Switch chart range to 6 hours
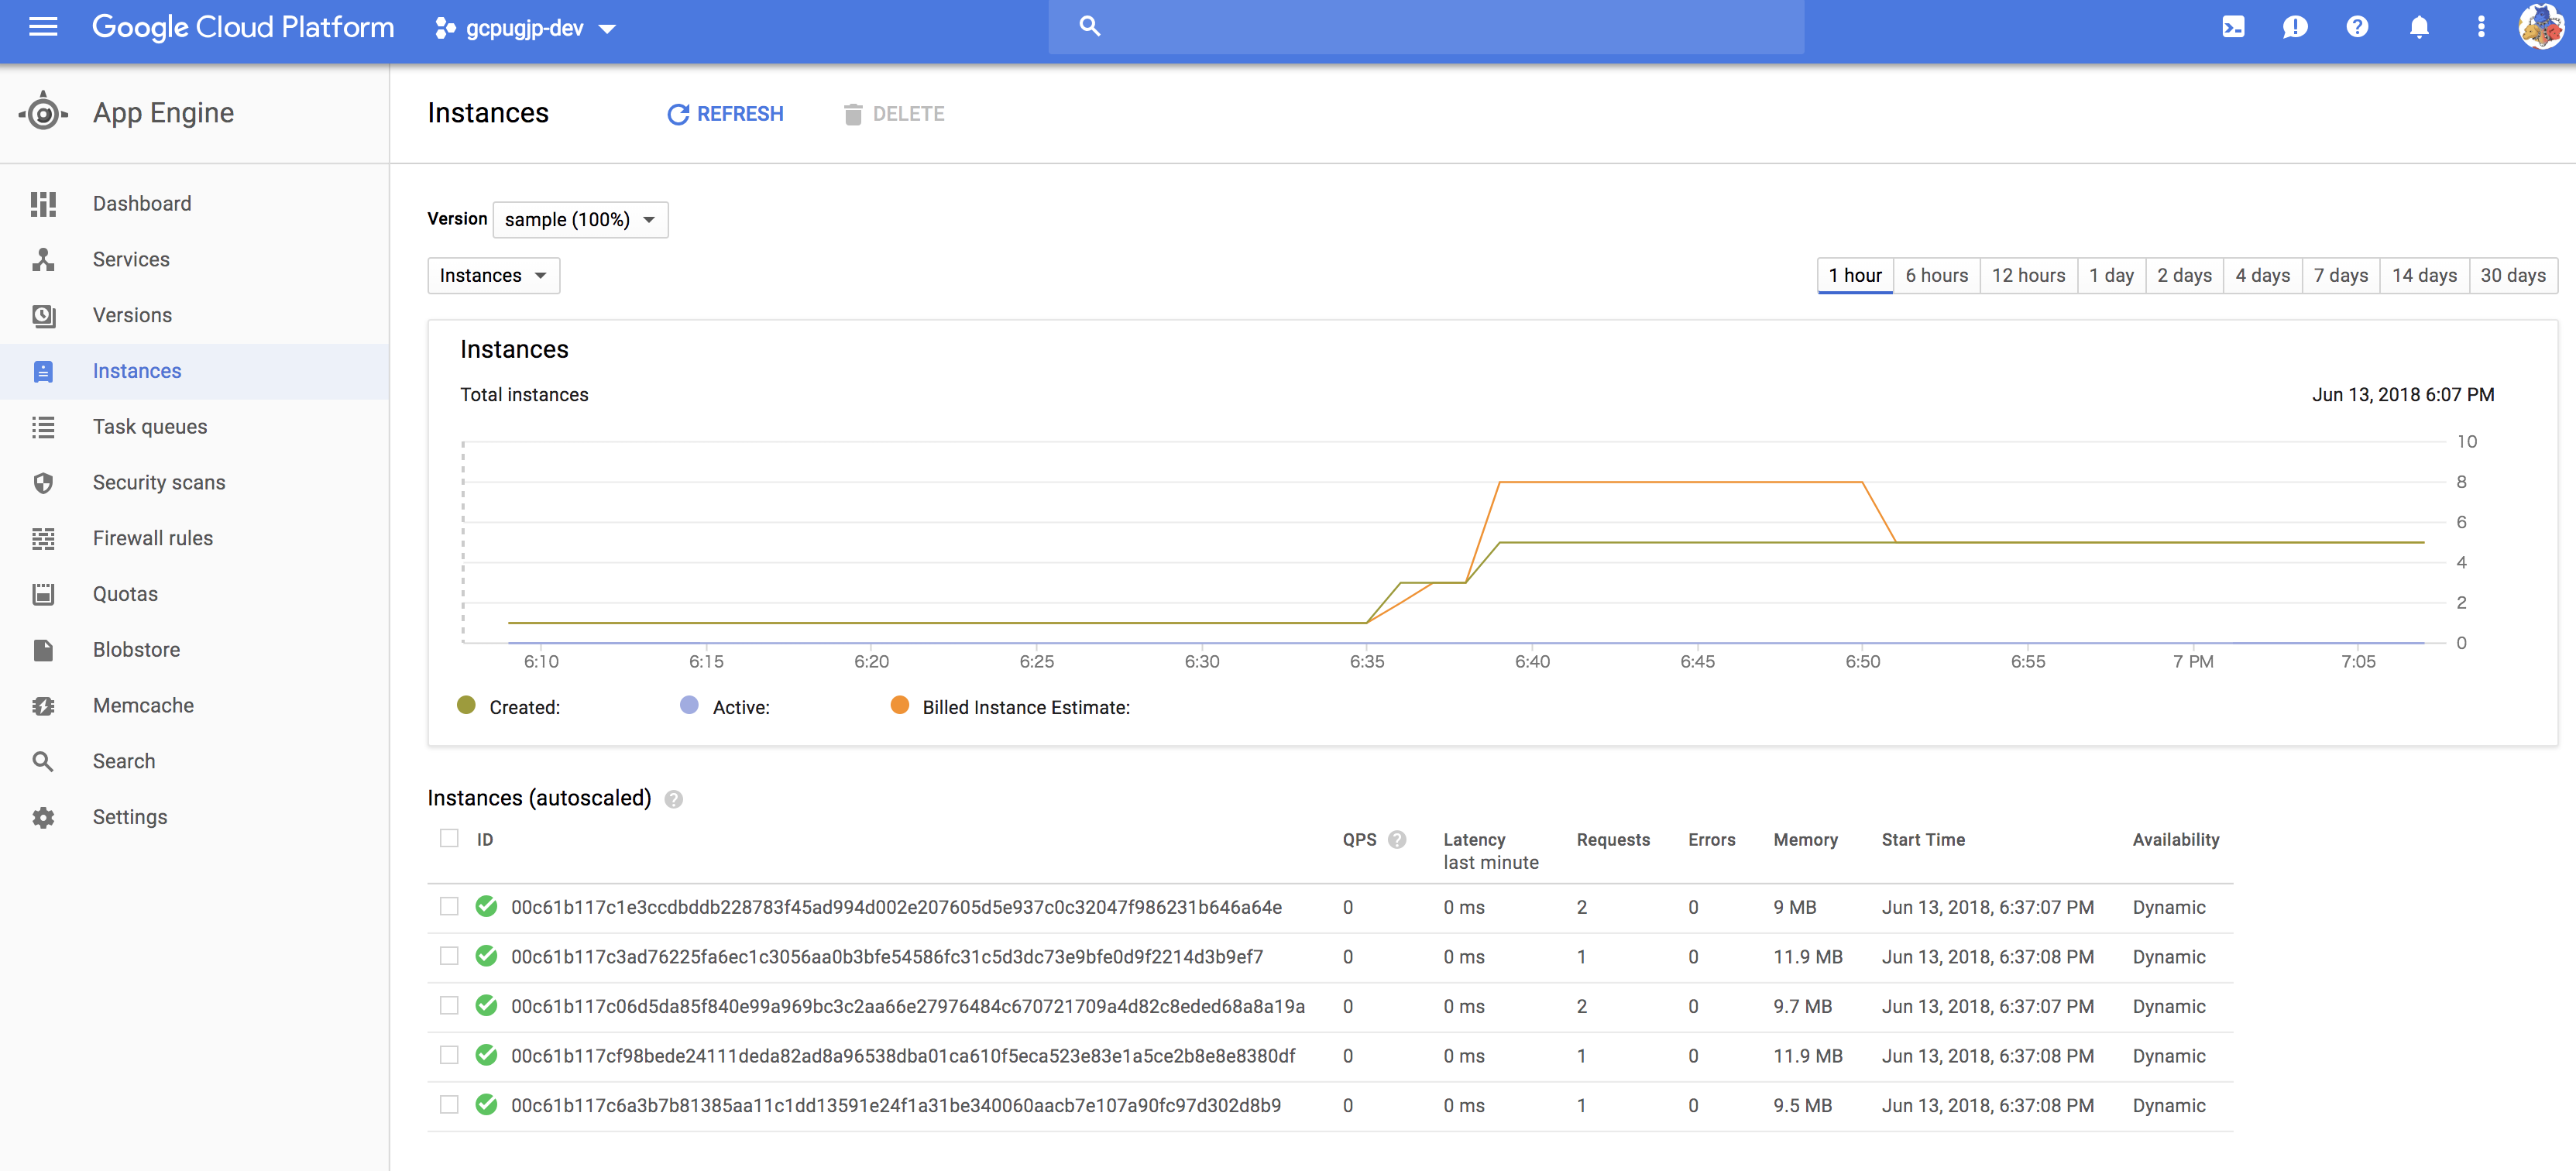The image size is (2576, 1171). click(1936, 275)
